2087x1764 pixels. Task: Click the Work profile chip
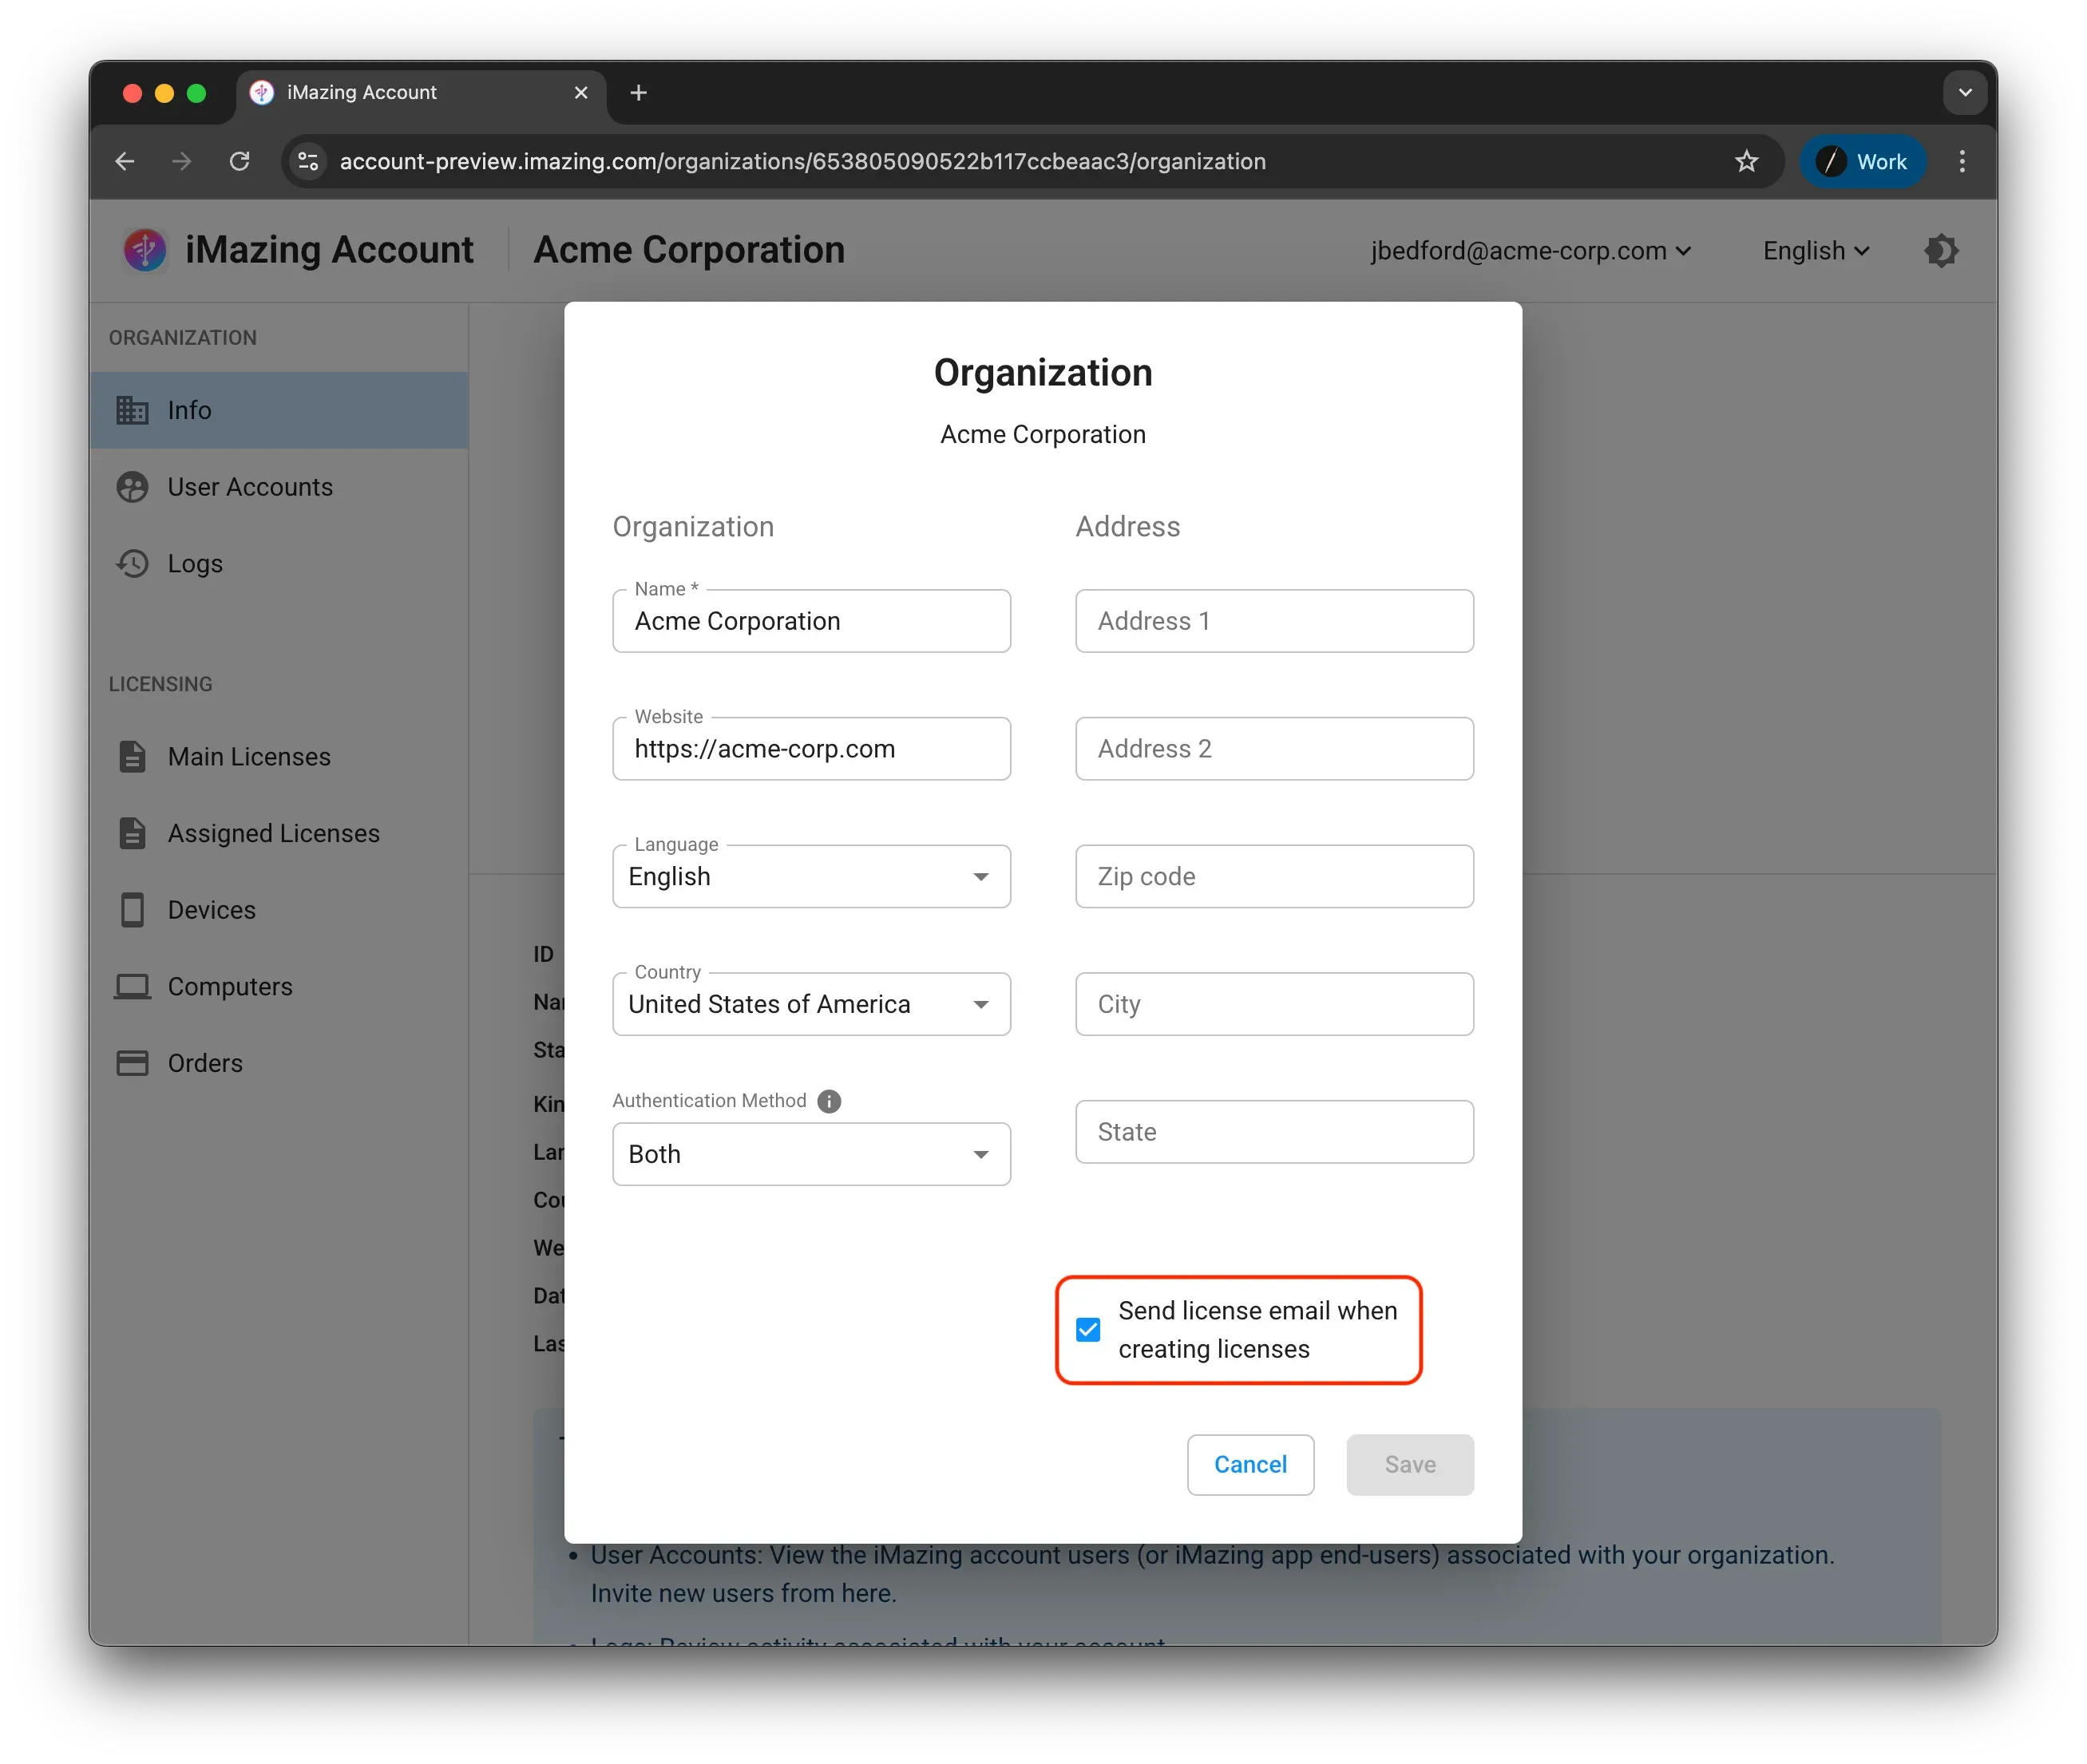1863,161
